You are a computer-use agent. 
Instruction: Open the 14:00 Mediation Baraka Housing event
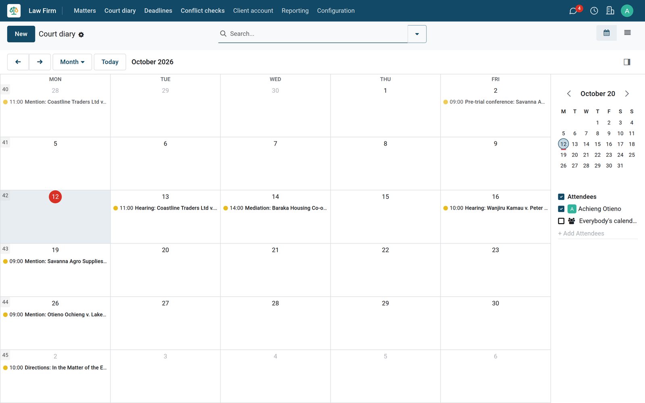pos(275,208)
